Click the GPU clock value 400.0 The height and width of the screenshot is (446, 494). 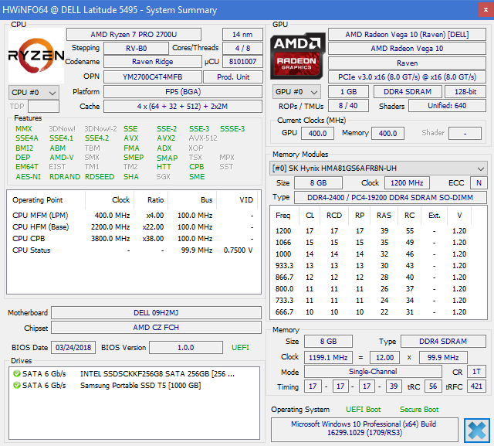(x=317, y=133)
